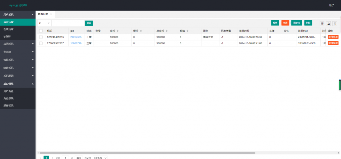Toggle the select-all checkbox in header
Screen dimensions: 341x159
tap(41, 31)
